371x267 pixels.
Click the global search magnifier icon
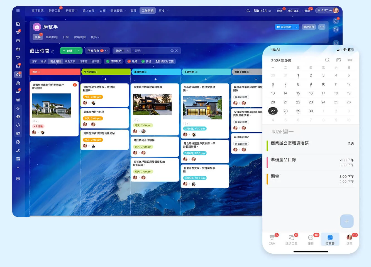coord(248,11)
